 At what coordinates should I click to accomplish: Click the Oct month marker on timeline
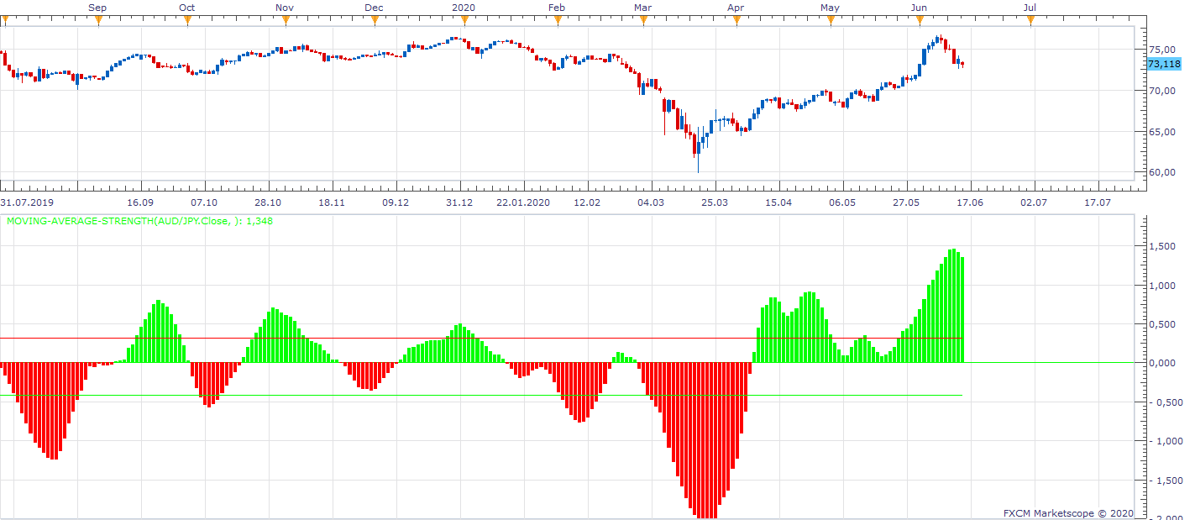tap(186, 8)
